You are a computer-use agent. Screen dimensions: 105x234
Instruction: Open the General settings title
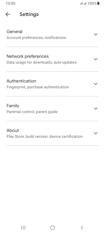[14, 32]
